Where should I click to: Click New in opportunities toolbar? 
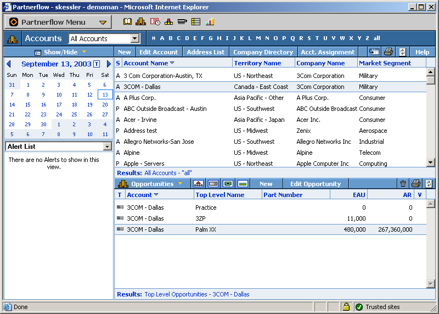[266, 184]
